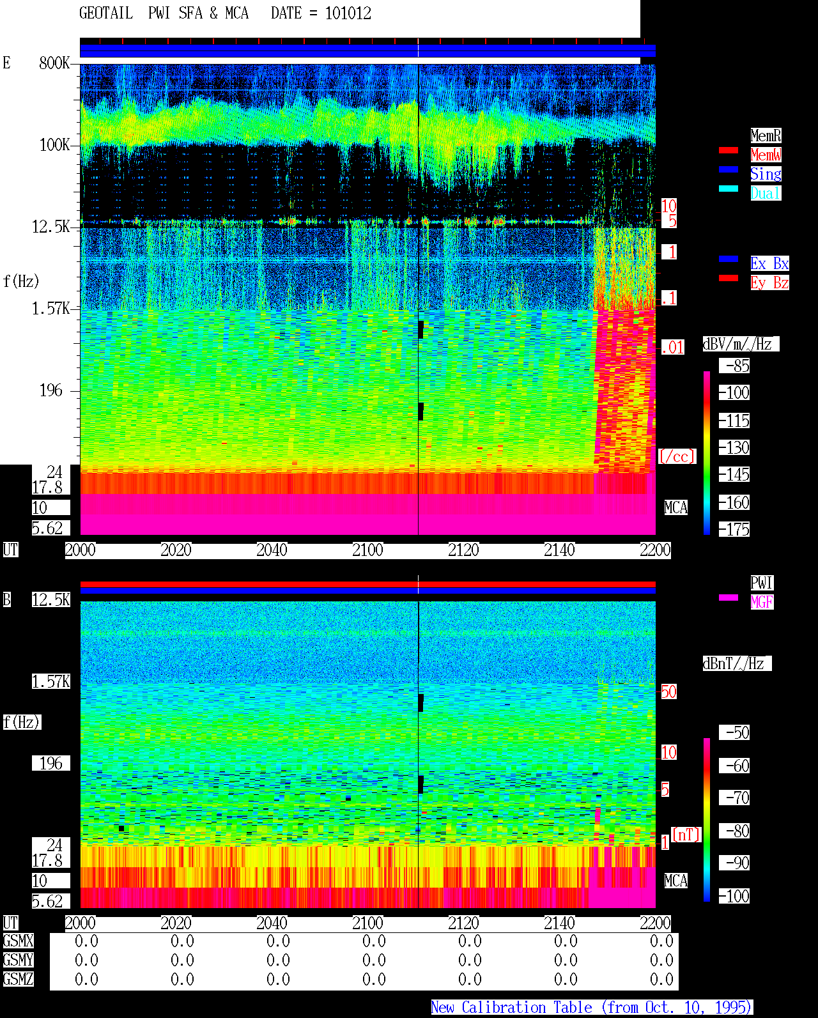Click the 'GSMX' row label
Image resolution: width=818 pixels, height=1018 pixels.
pos(18,941)
